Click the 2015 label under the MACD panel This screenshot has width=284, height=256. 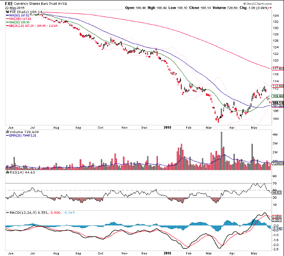tap(167, 253)
